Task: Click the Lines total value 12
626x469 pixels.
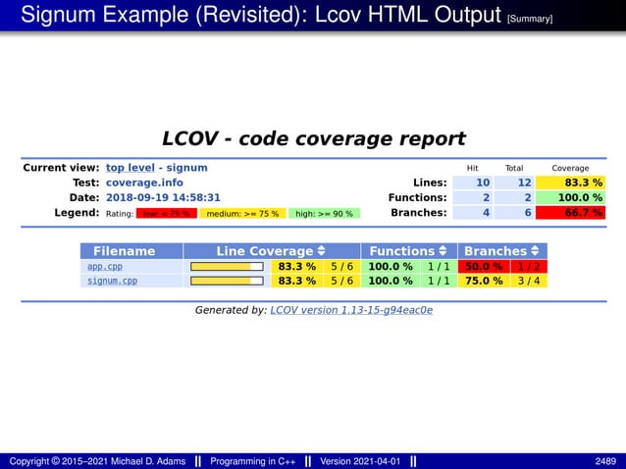Action: click(x=514, y=182)
